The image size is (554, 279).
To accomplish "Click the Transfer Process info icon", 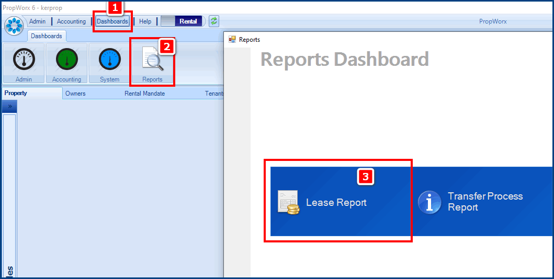I will 429,203.
